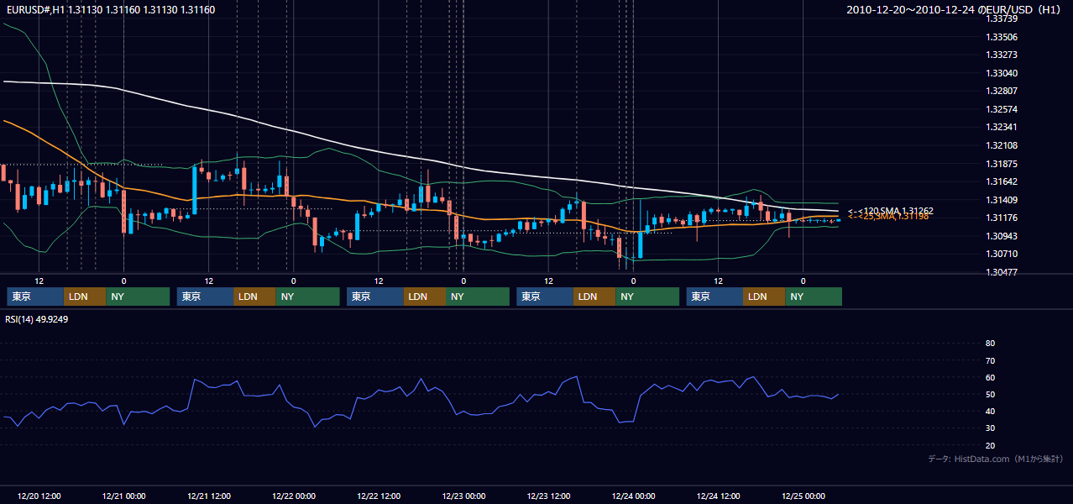Click the 12/20 東京 session block

pyautogui.click(x=35, y=297)
